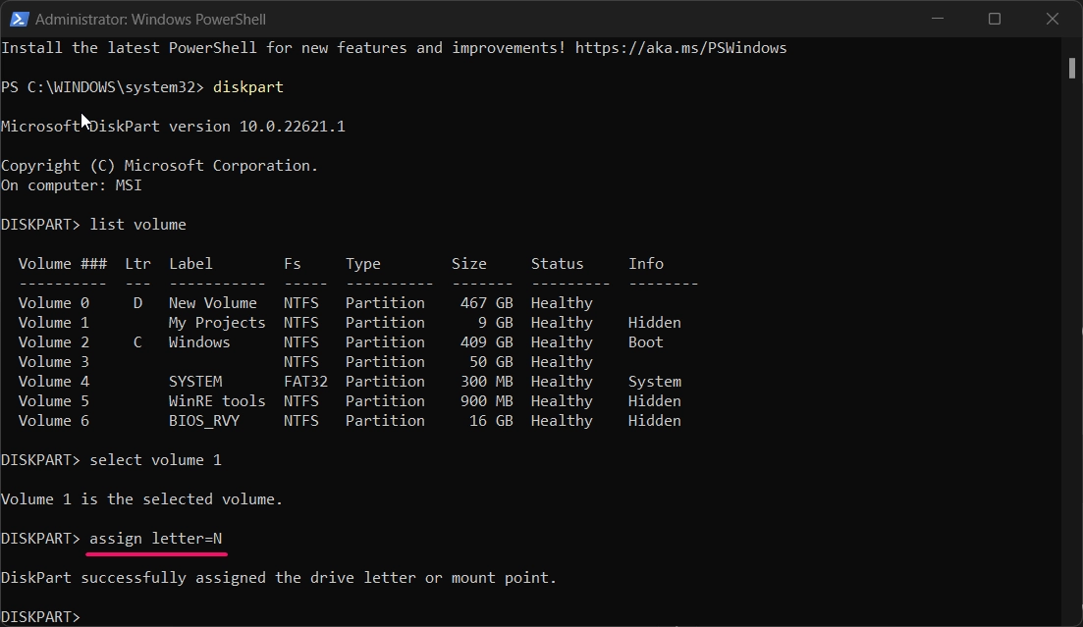1083x627 pixels.
Task: Click the 'On computer: MSI' line
Action: 71,185
